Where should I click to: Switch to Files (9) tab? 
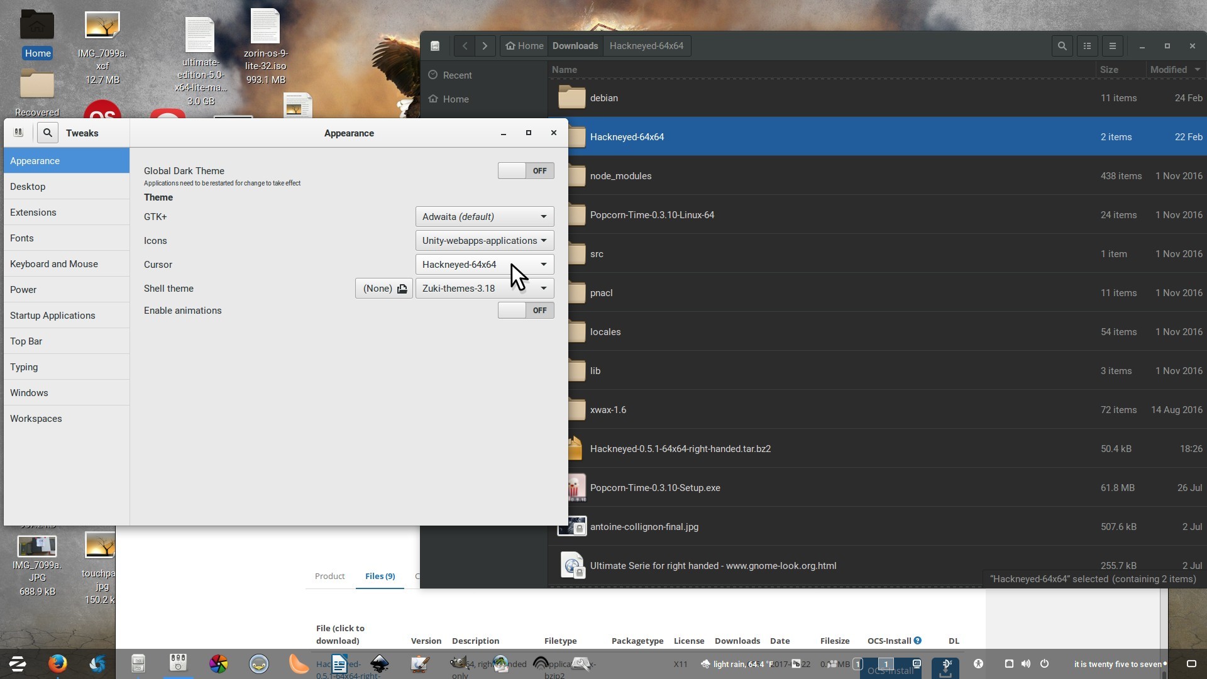tap(380, 576)
